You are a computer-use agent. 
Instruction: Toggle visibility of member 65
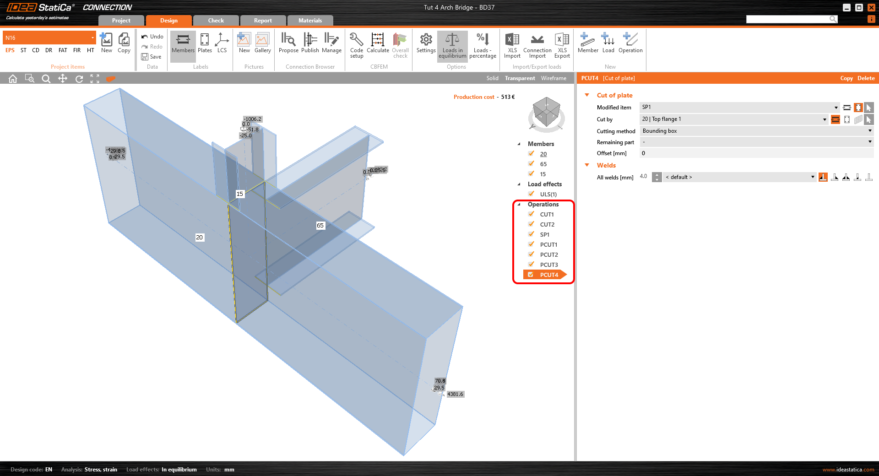tap(531, 164)
